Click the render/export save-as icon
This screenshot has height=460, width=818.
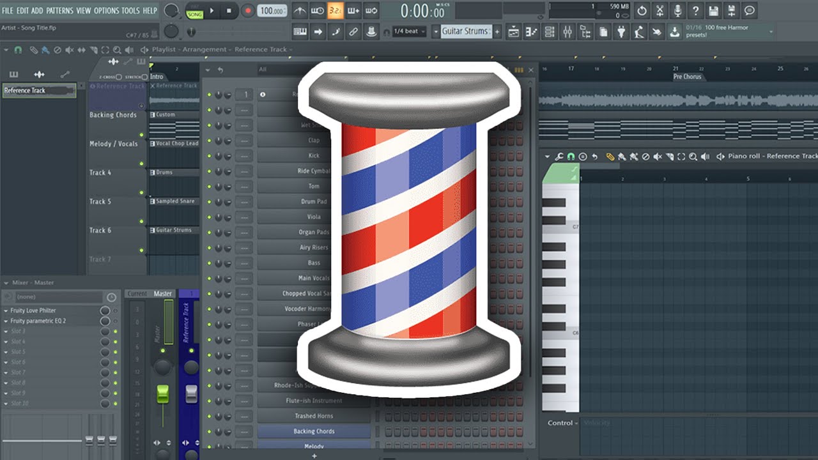[x=732, y=11]
